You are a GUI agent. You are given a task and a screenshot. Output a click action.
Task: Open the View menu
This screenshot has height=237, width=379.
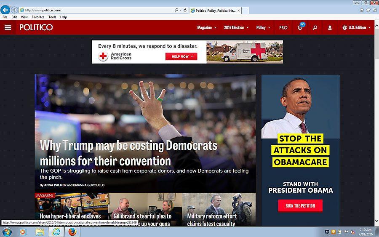[x=24, y=17]
